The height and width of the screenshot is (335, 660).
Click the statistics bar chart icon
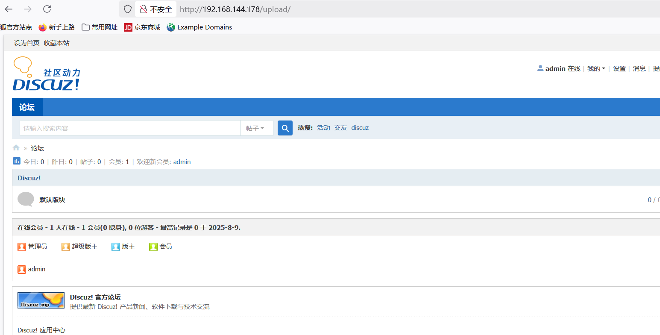click(17, 161)
